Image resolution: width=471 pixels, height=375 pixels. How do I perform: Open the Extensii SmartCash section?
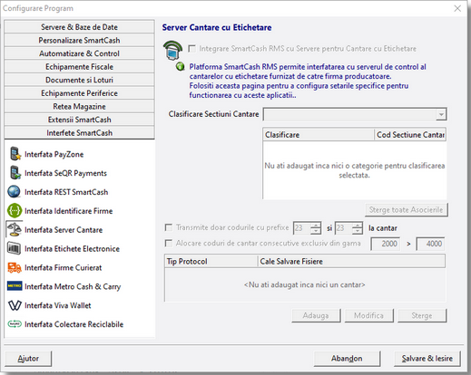(79, 120)
